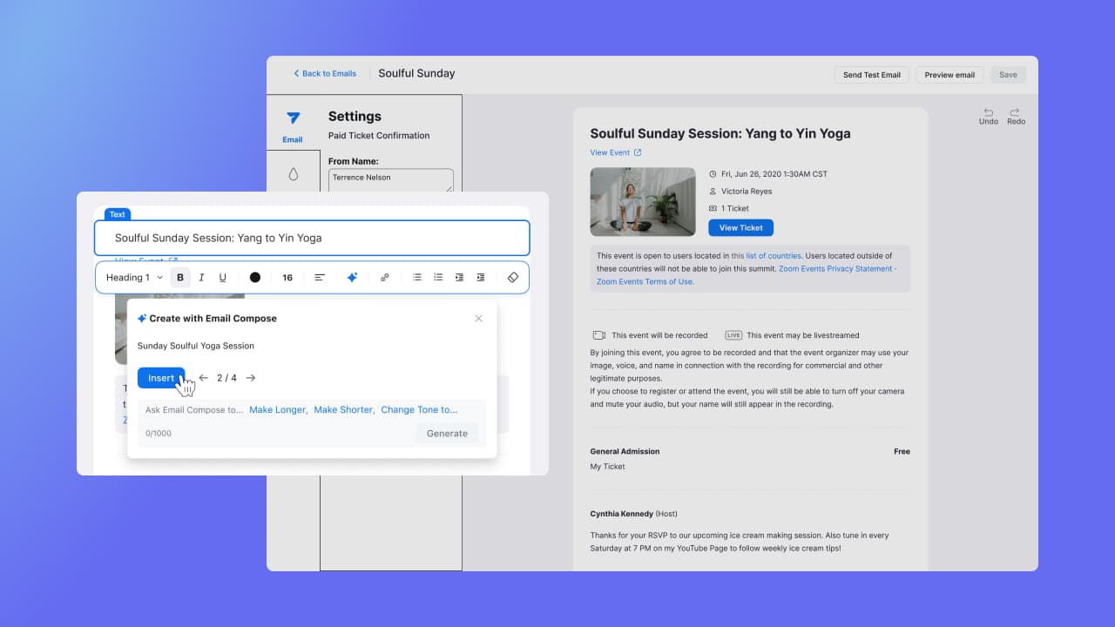Click the Redo icon above the preview

click(1016, 114)
